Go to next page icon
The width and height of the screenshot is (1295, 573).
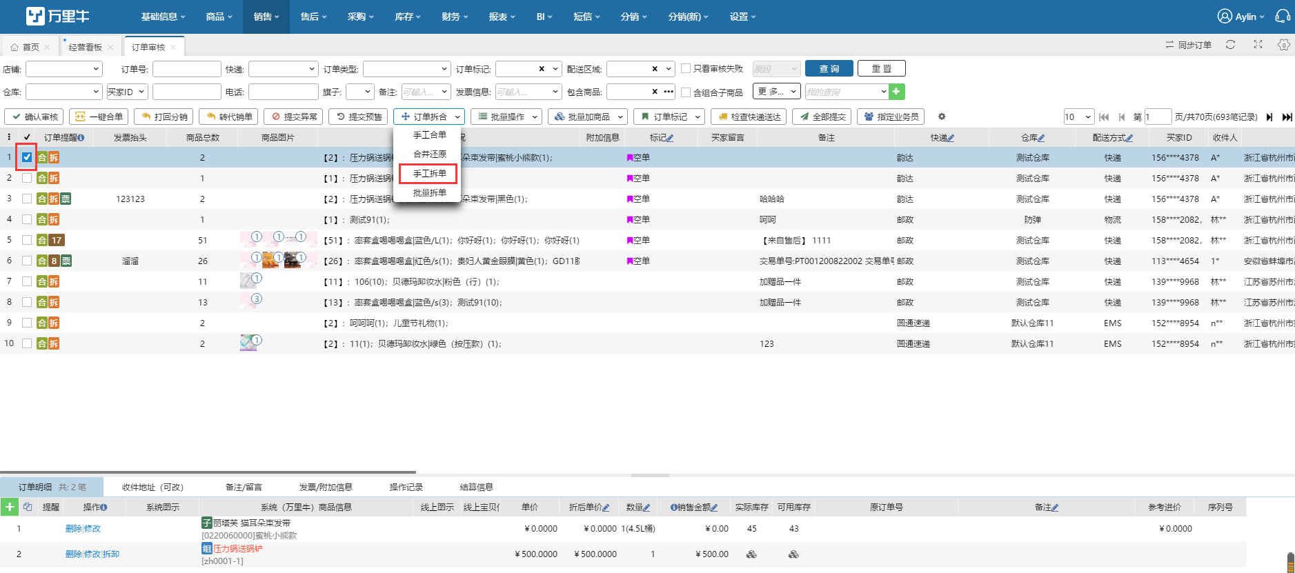[x=1269, y=117]
